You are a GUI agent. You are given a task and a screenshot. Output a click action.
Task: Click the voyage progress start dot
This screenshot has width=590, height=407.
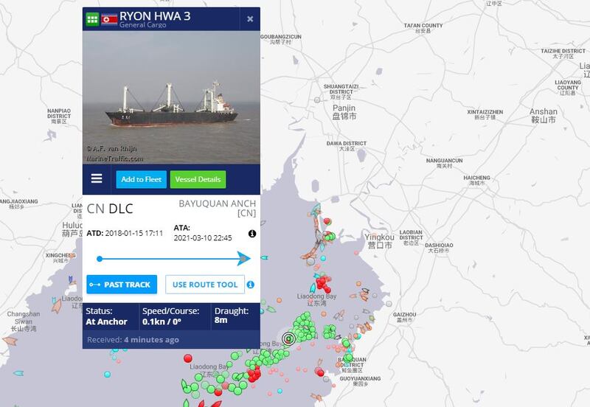[x=100, y=259]
